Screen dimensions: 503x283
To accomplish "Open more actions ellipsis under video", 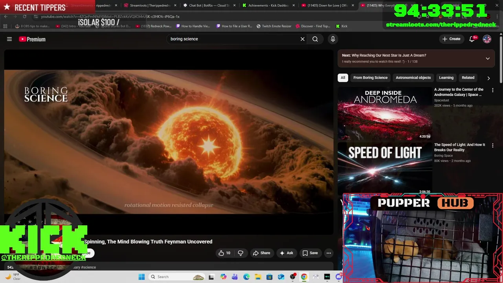I will coord(329,253).
